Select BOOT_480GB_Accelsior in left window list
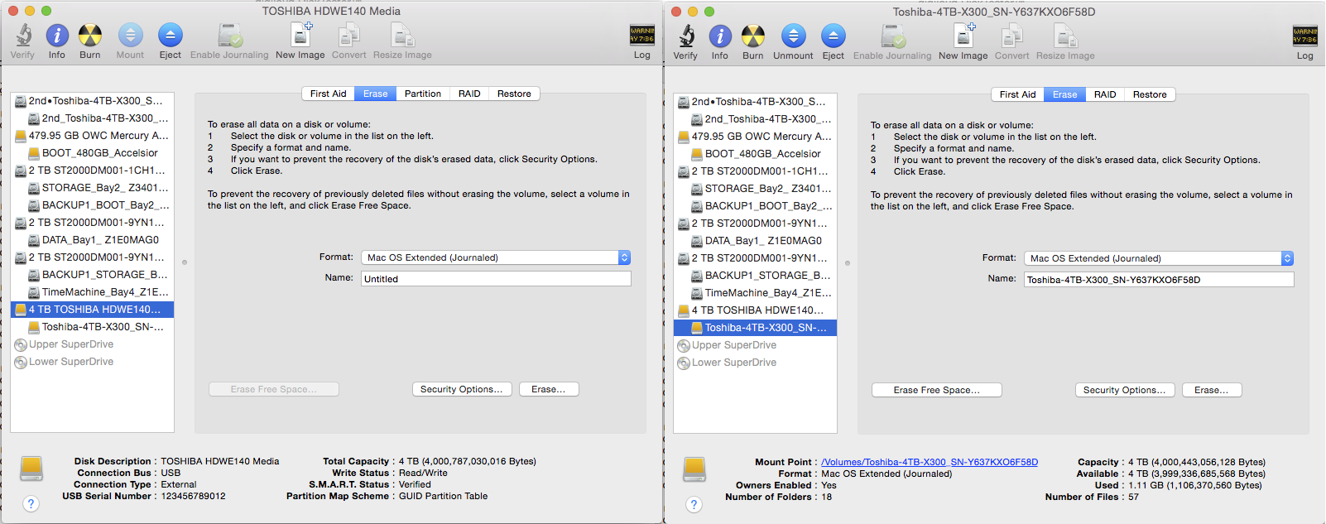 92,153
